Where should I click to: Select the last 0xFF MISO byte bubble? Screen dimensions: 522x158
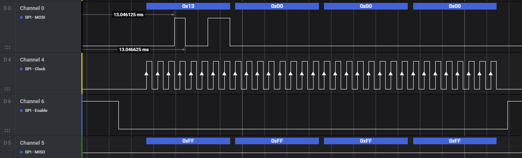point(455,141)
